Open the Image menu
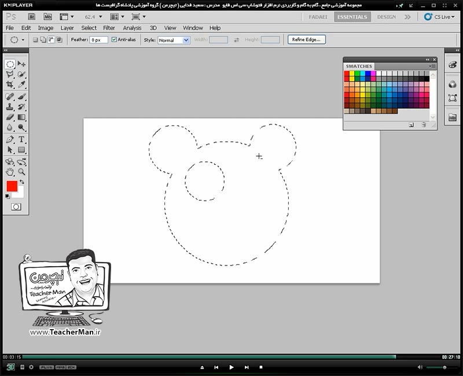Viewport: 463px width, 376px height. tap(46, 28)
